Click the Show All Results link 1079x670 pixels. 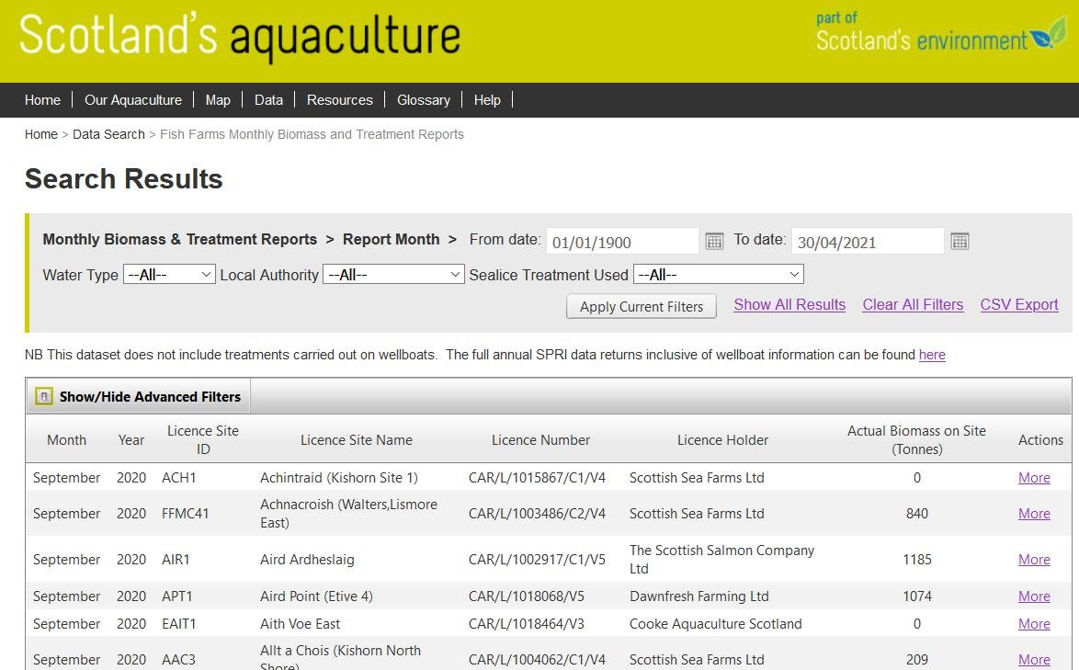(789, 305)
